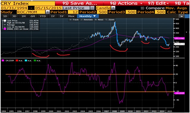This screenshot has height=113, width=190.
Task: Open the Actions menu
Action: coord(126,3)
